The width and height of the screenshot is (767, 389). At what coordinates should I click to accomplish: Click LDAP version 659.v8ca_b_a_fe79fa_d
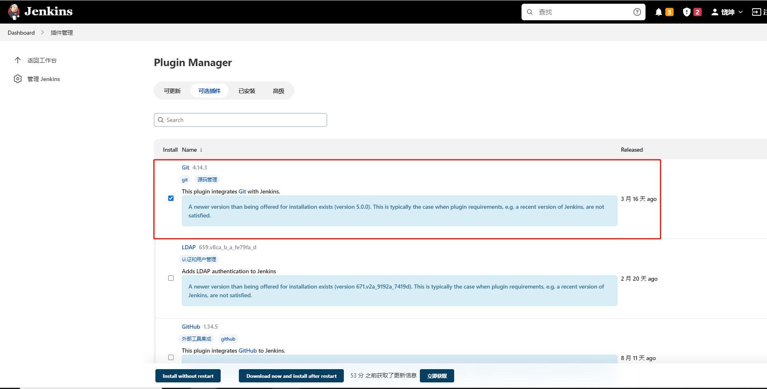[x=227, y=247]
